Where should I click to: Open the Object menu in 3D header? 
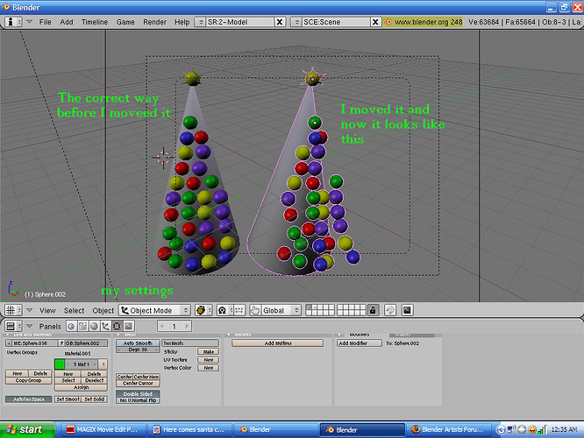103,310
